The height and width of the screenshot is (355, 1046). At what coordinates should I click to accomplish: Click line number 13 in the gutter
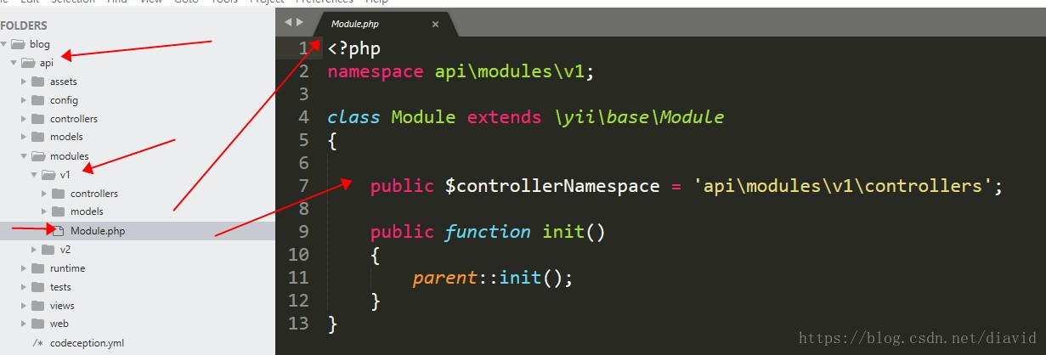coord(299,323)
